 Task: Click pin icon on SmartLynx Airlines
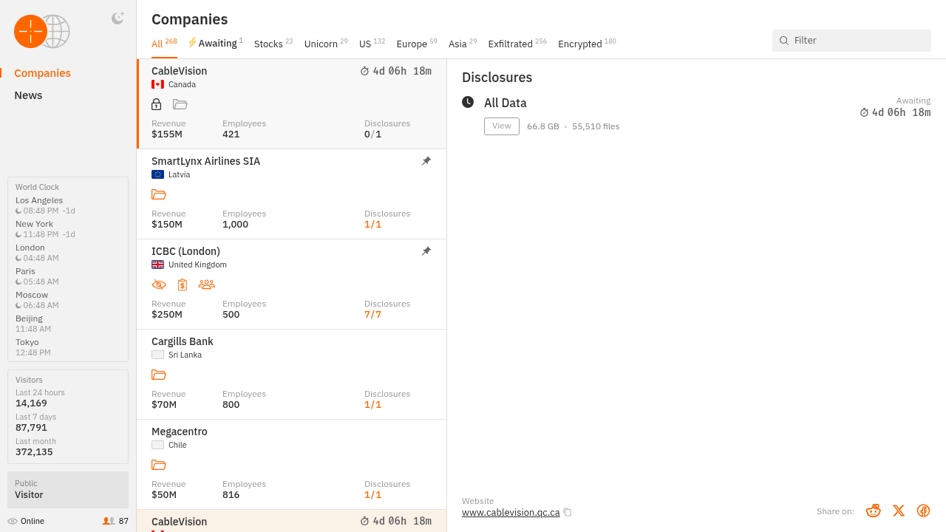[x=426, y=161]
